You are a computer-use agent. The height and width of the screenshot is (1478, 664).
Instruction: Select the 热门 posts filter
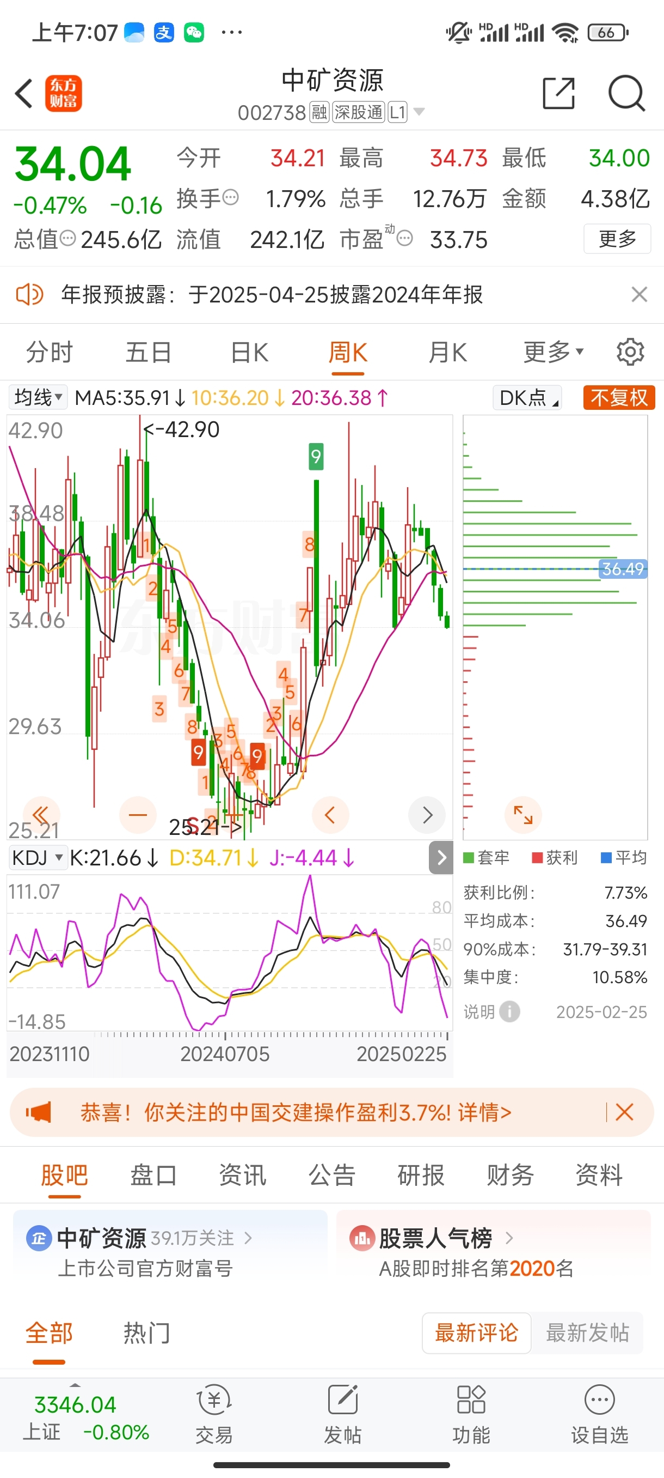pyautogui.click(x=146, y=1333)
